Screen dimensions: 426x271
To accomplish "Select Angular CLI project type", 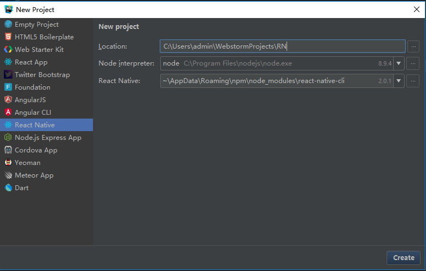I will click(x=33, y=113).
